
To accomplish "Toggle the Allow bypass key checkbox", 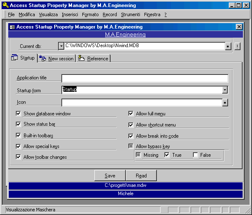I will 131,146.
